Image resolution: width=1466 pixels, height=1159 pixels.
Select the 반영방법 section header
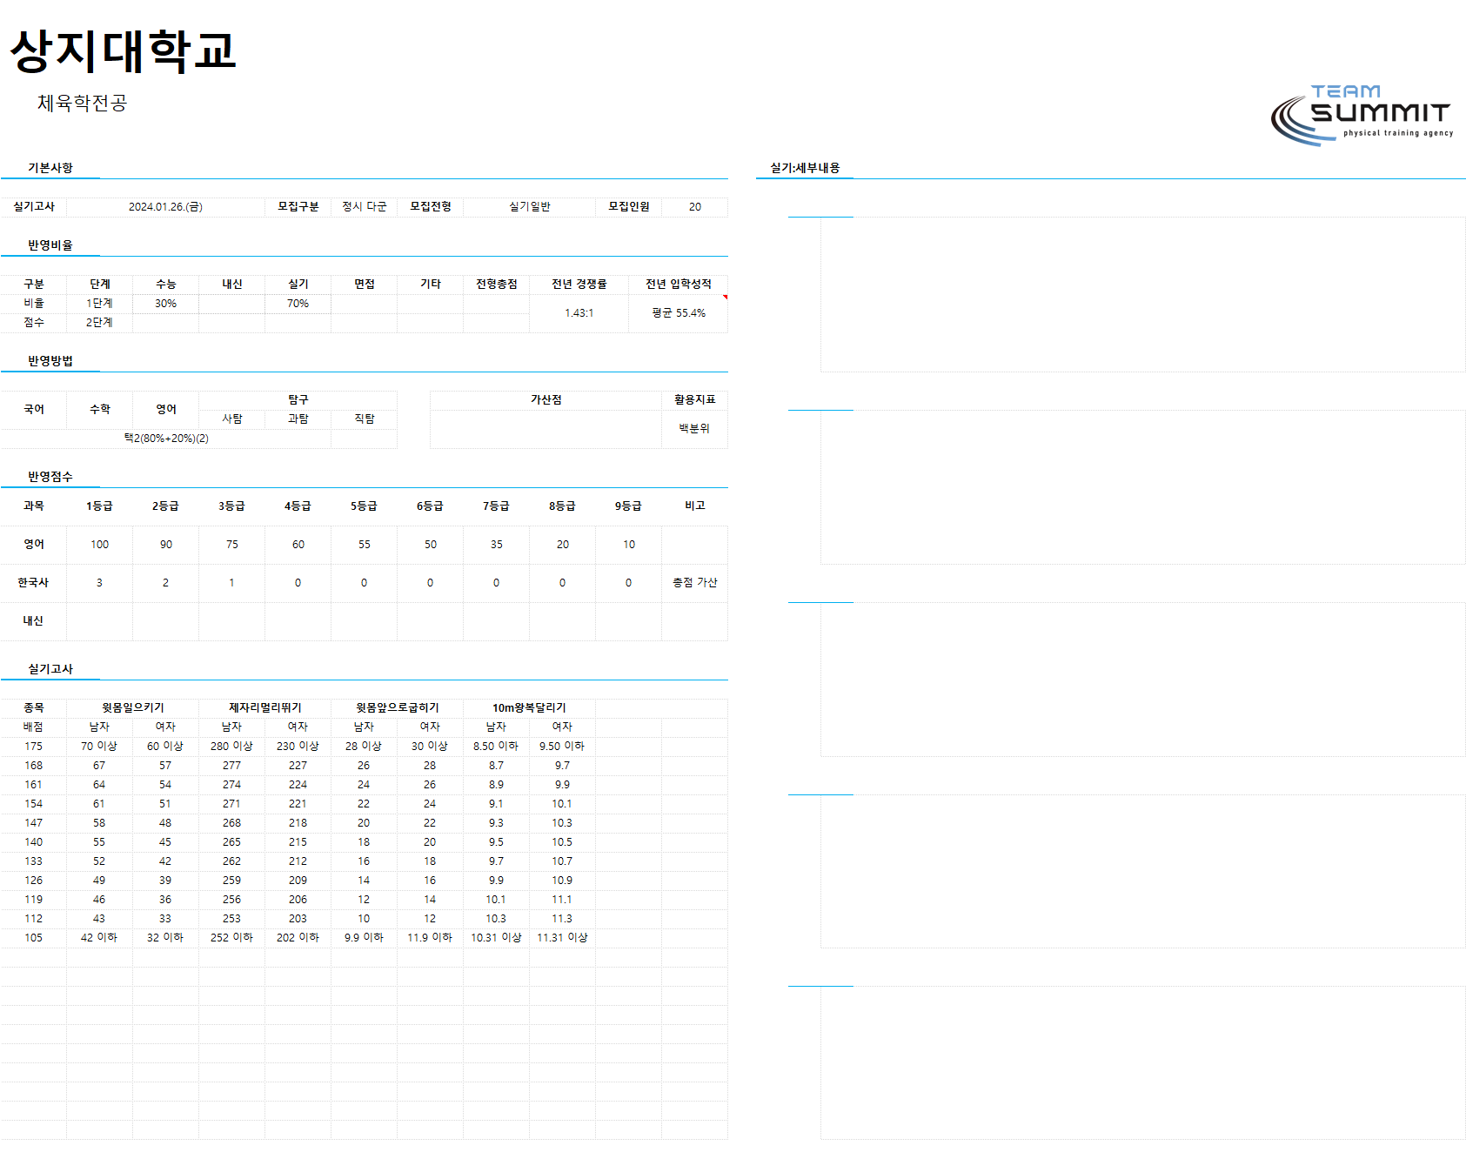tap(50, 361)
